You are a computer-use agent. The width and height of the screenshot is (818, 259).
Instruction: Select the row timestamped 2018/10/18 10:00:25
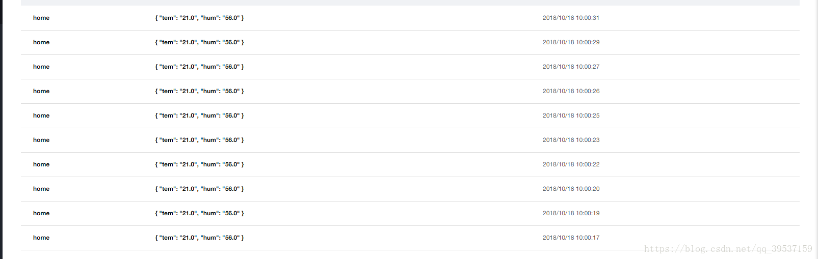coord(410,116)
